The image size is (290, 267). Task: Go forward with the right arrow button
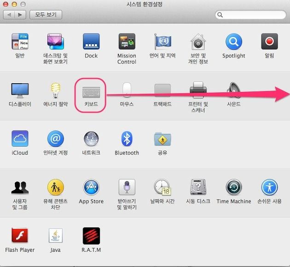tap(20, 15)
